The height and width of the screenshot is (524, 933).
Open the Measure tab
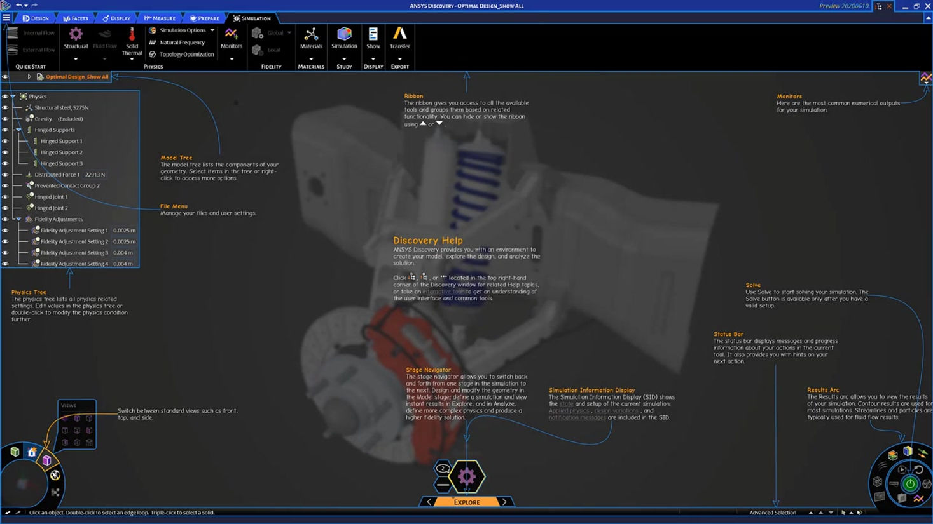point(160,18)
